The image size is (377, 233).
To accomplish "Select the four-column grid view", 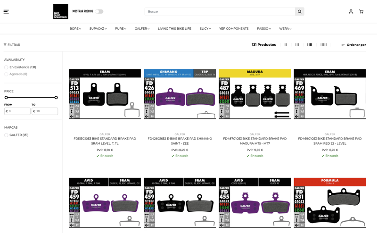I will click(310, 44).
